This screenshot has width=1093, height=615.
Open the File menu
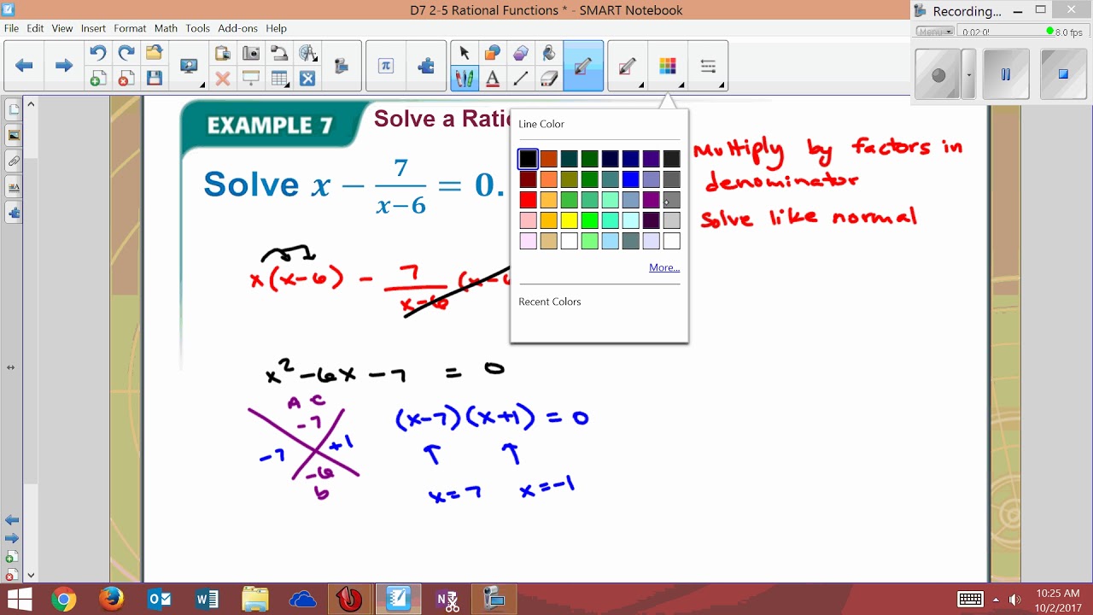11,28
